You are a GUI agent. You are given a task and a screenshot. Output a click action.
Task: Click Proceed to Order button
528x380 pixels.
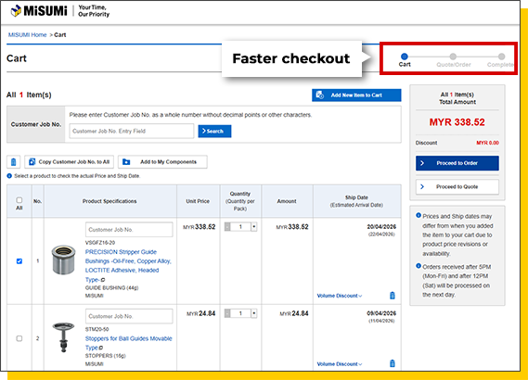(457, 163)
